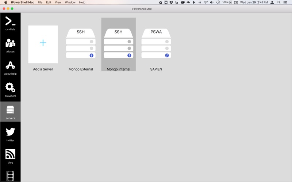
Task: Open the File menu
Action: tap(40, 3)
